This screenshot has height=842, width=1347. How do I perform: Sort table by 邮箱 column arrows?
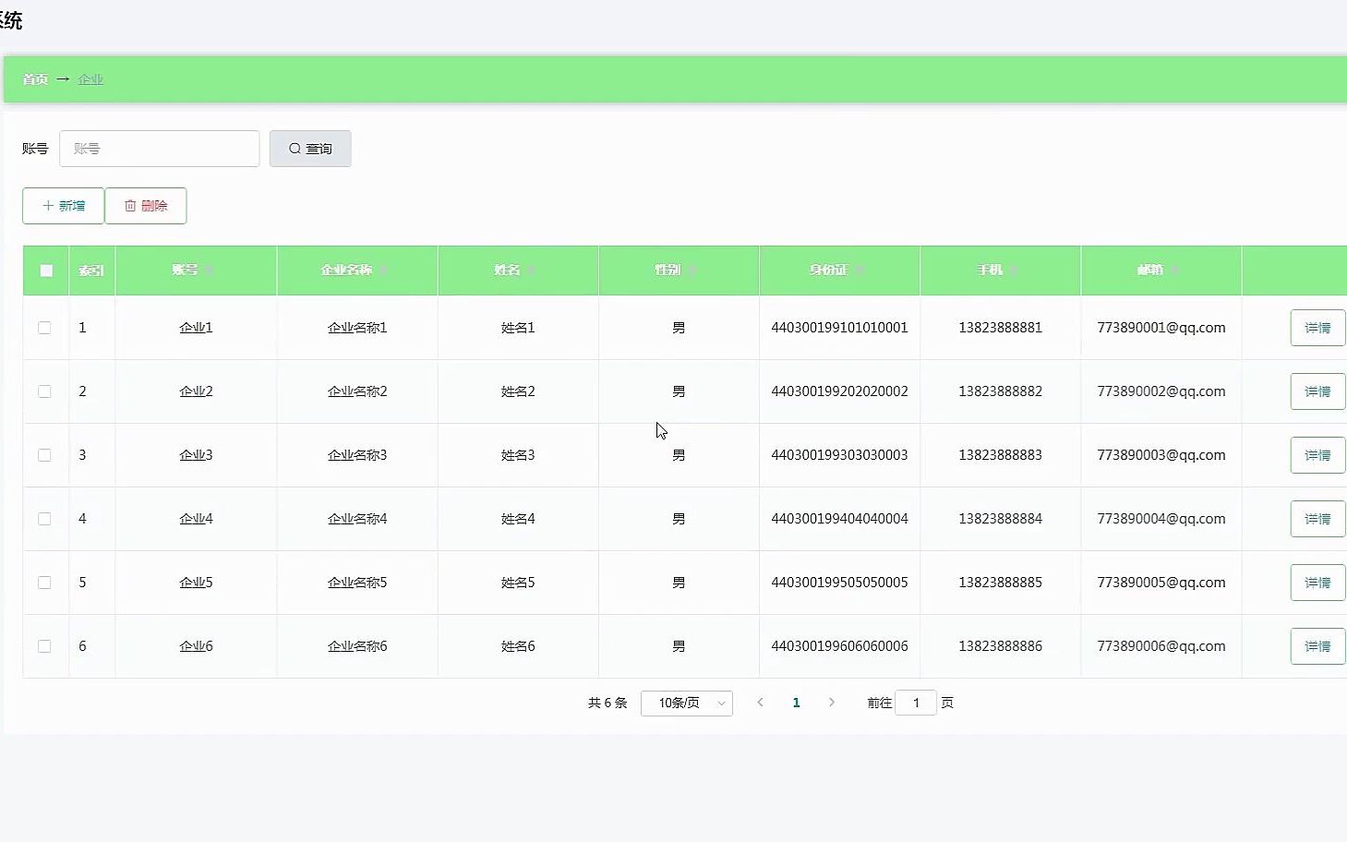point(1173,271)
